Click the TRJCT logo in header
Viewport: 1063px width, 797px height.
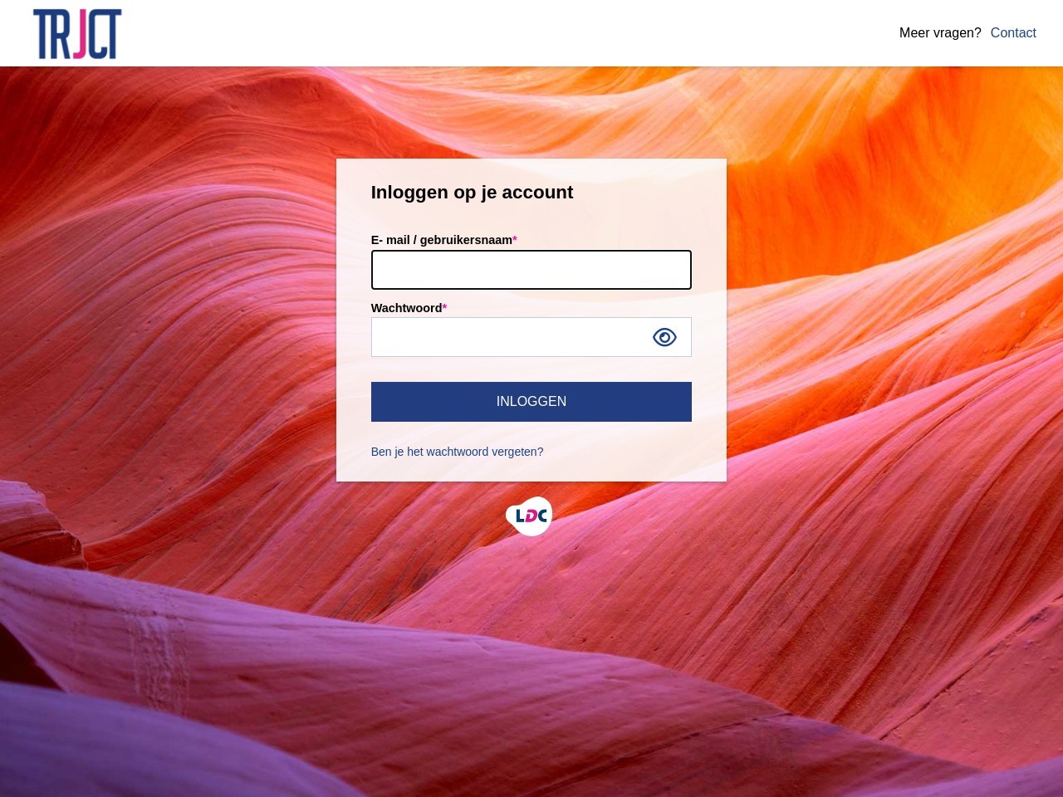(77, 34)
